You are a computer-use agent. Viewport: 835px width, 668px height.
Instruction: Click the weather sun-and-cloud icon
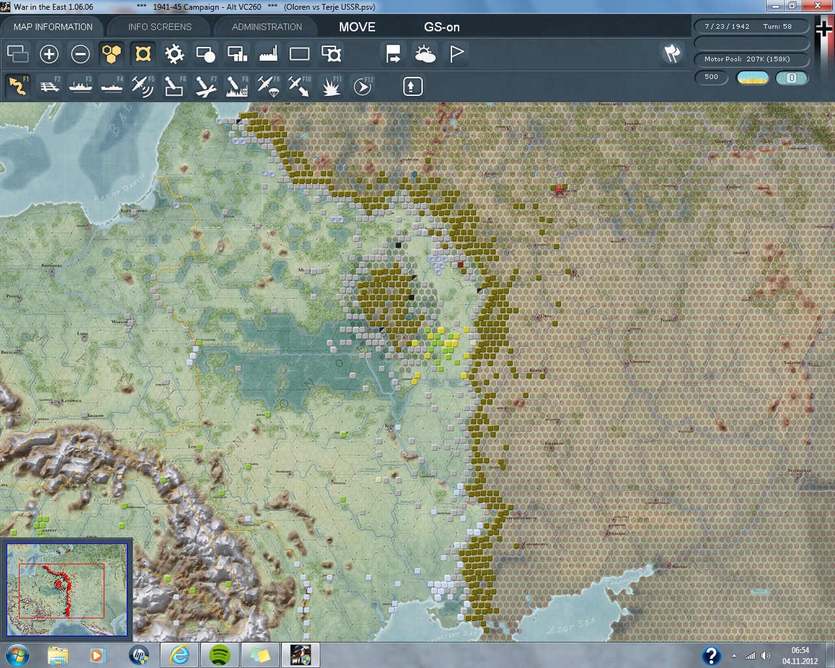coord(425,54)
